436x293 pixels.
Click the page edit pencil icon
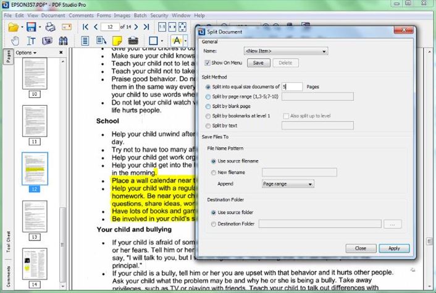(101, 41)
